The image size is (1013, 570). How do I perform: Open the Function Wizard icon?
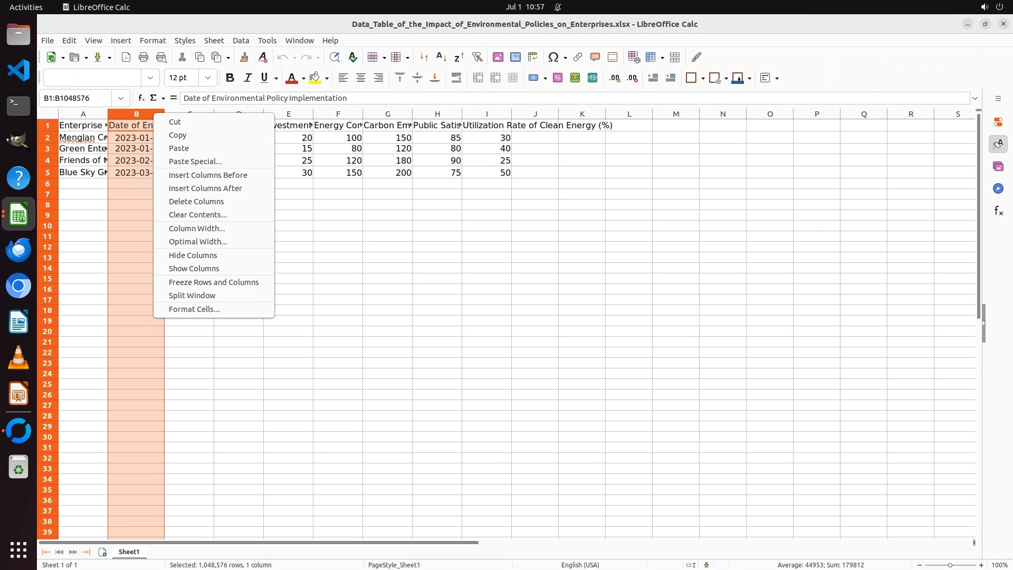pos(141,98)
